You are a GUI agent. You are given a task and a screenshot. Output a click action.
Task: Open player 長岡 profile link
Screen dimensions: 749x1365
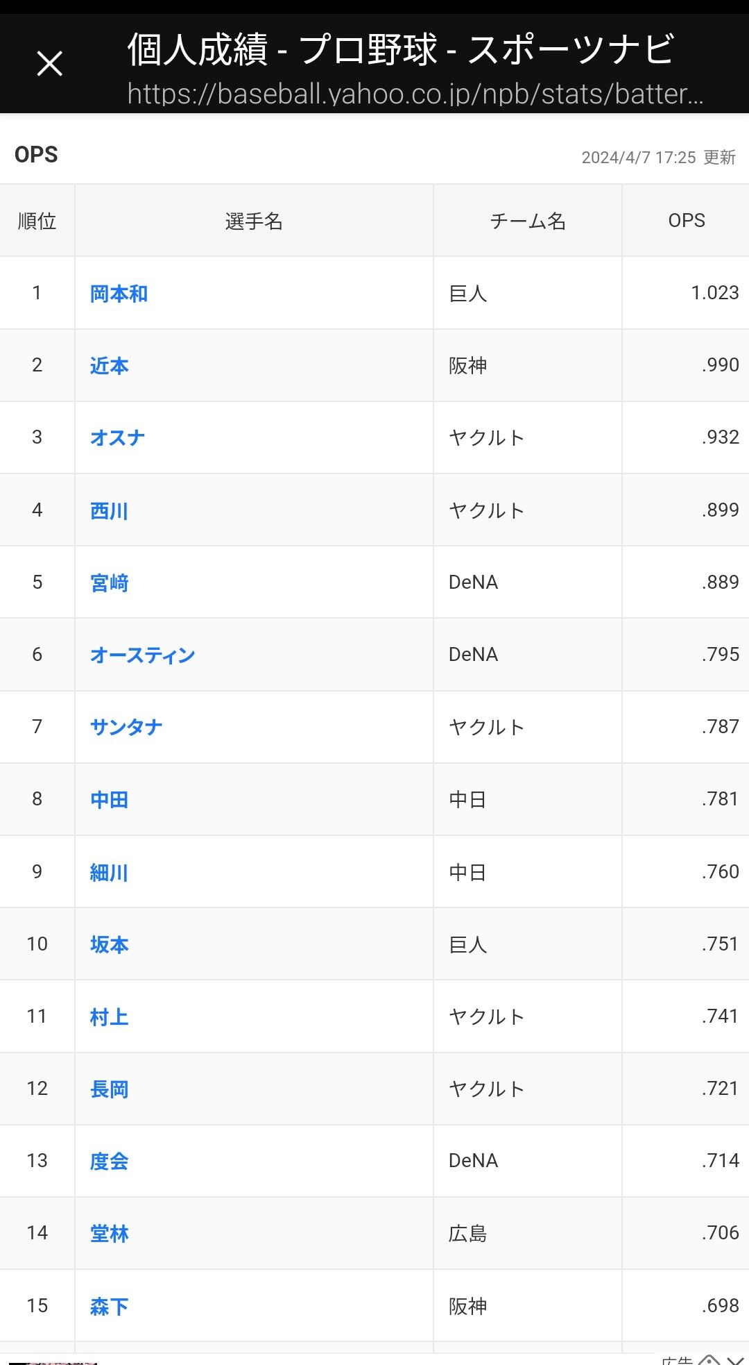[x=109, y=1089]
